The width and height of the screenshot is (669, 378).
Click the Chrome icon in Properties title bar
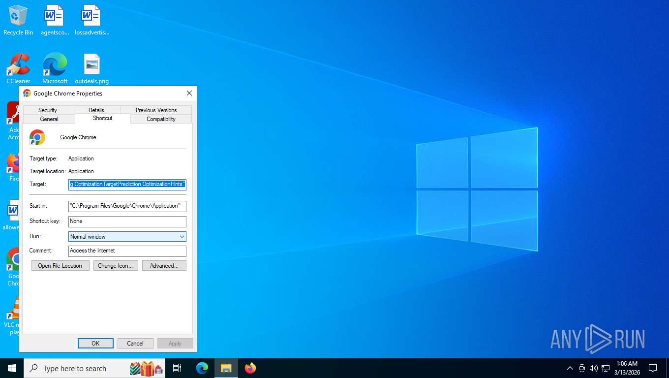click(x=27, y=93)
